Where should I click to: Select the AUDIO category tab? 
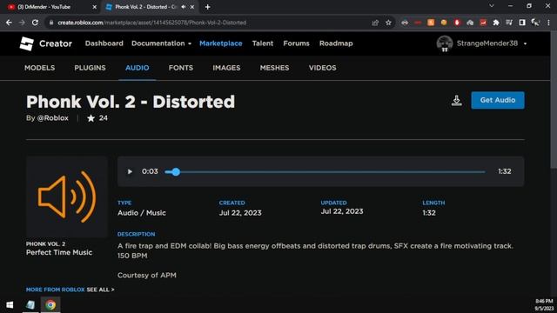pos(138,68)
